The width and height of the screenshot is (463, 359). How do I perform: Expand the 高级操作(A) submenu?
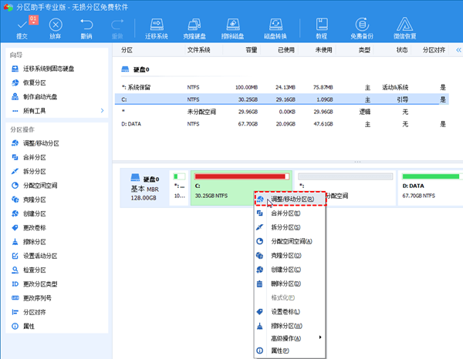click(x=289, y=338)
